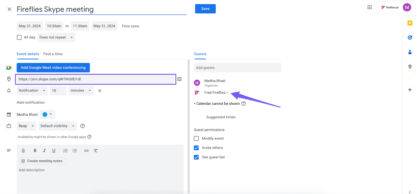Image resolution: width=417 pixels, height=194 pixels.
Task: Toggle bold formatting in description
Action: (35, 151)
